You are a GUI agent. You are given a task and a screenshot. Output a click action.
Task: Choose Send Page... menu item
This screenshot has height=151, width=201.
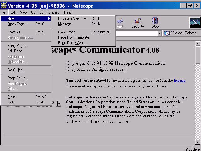point(26,46)
